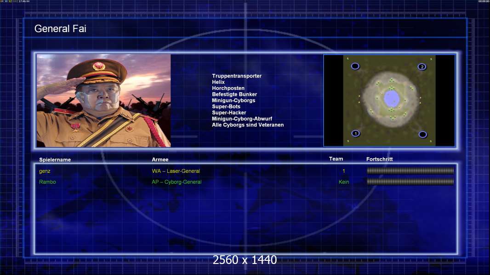Click player name genz

(45, 171)
